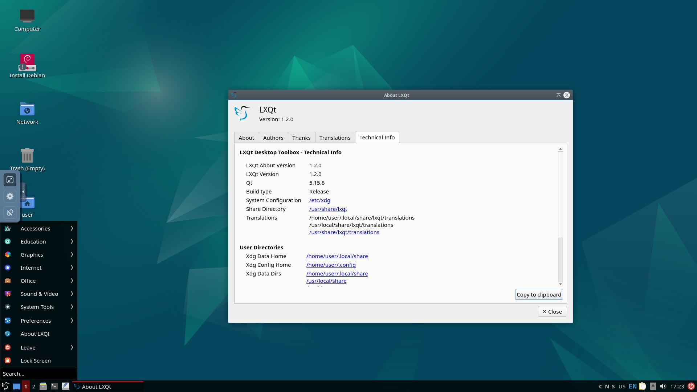This screenshot has height=392, width=697.
Task: Expand the Preferences submenu arrow
Action: (72, 320)
